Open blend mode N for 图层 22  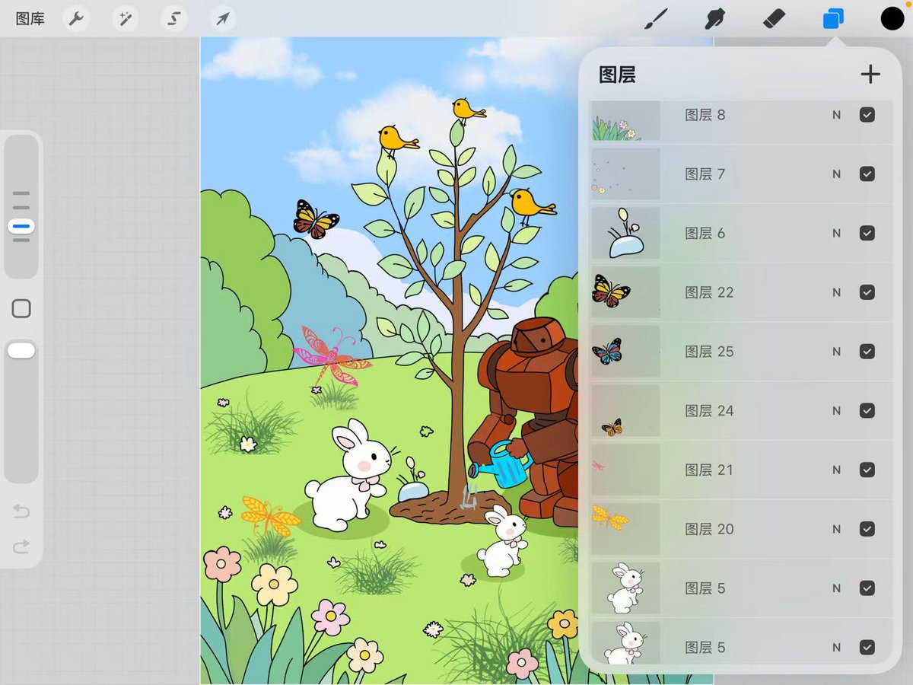pos(836,292)
